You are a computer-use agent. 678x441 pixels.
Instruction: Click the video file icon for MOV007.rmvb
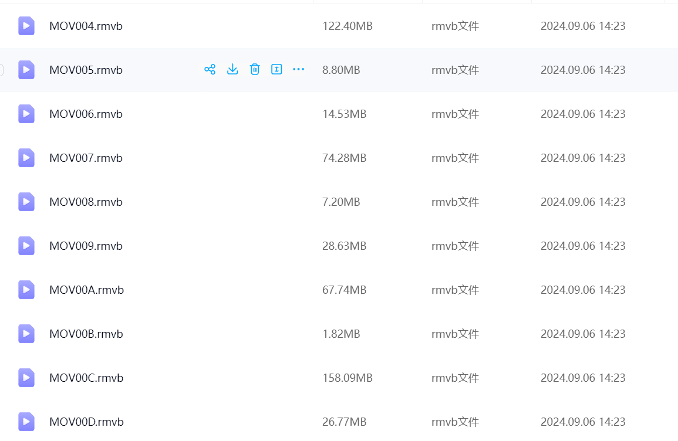[x=26, y=158]
